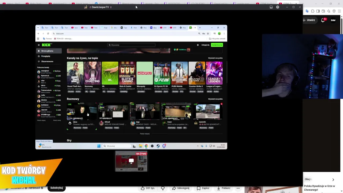Click Wyświetl wszystkie beside Kanały na żywo

tap(215, 58)
